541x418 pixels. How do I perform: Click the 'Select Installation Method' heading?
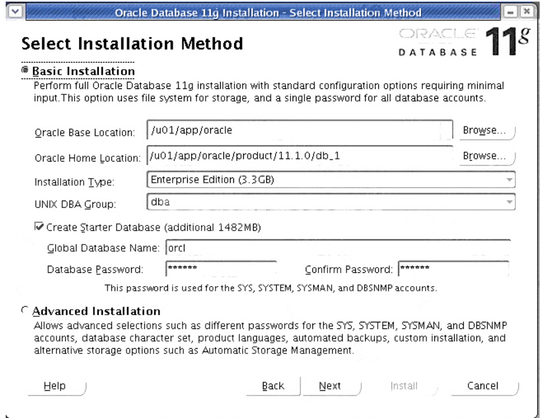(132, 44)
